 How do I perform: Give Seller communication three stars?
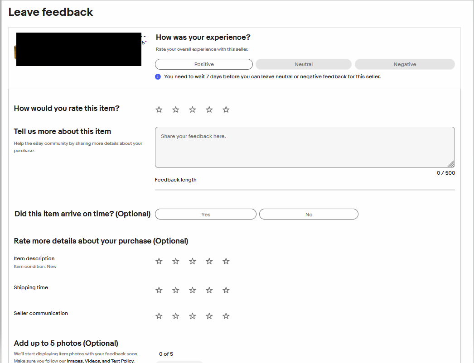coord(193,316)
